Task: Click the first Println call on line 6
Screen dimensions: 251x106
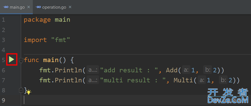Action: pyautogui.click(x=68, y=70)
